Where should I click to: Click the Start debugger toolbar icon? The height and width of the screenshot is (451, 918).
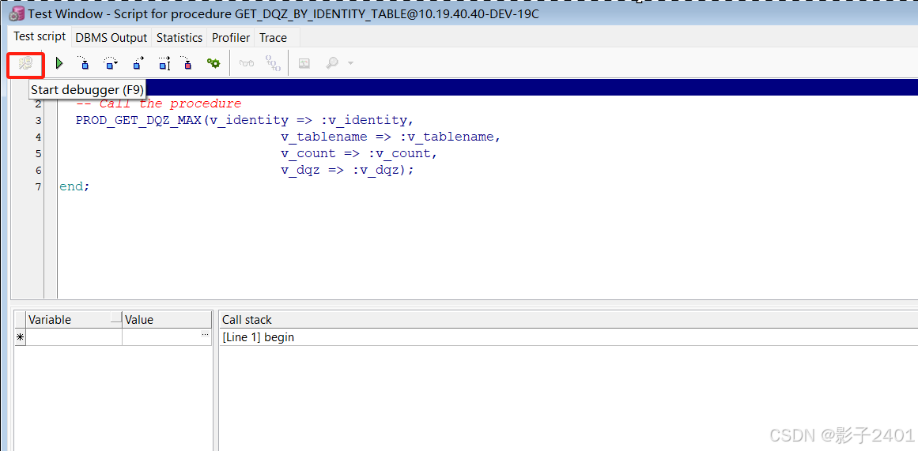point(26,63)
